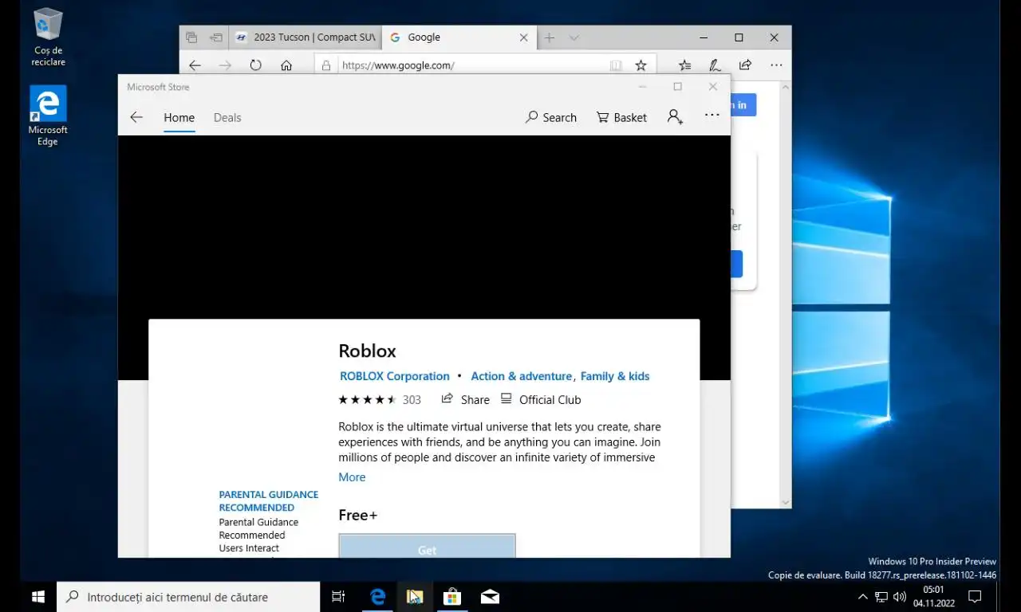1021x612 pixels.
Task: Toggle Edge reading view icon
Action: click(616, 65)
